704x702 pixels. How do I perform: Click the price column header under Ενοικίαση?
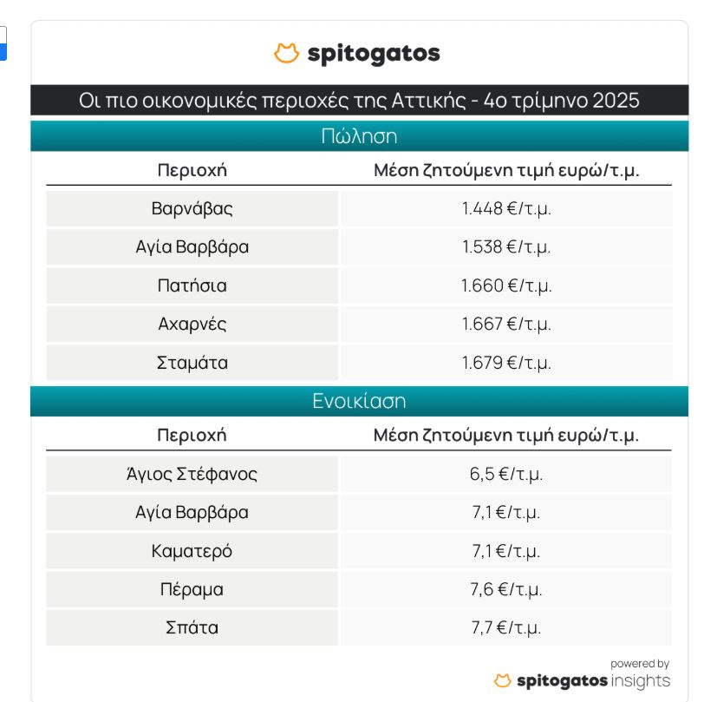click(x=506, y=435)
